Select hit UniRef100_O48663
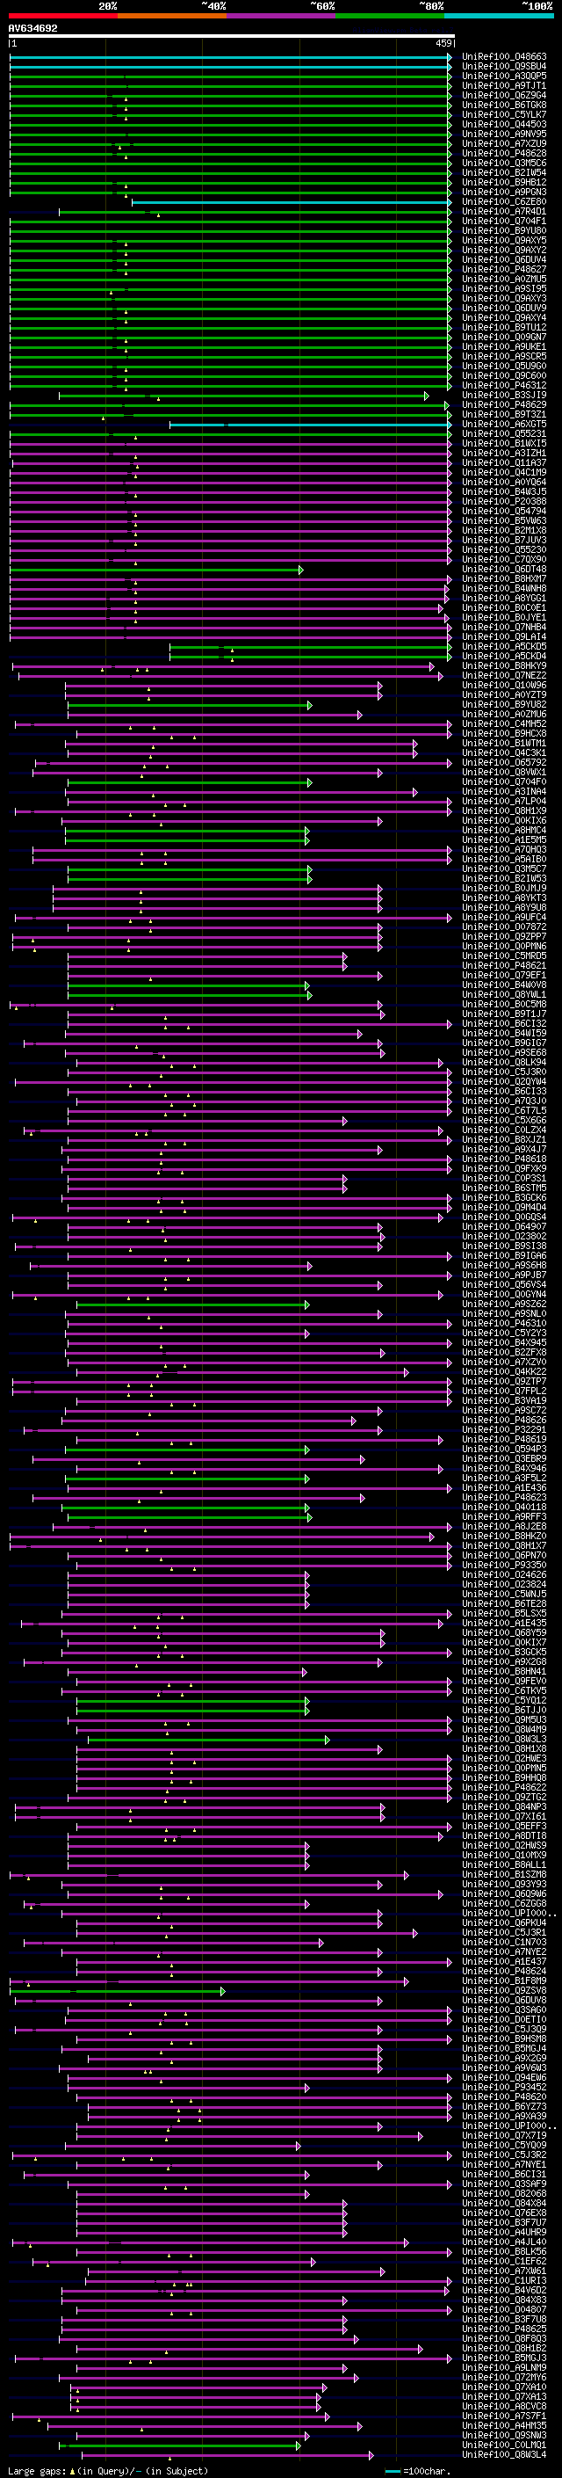Viewport: 562px width, 2478px height. 504,57
